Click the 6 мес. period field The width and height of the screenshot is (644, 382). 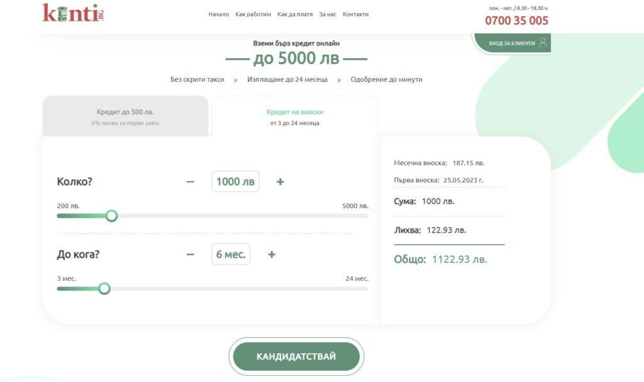[231, 254]
